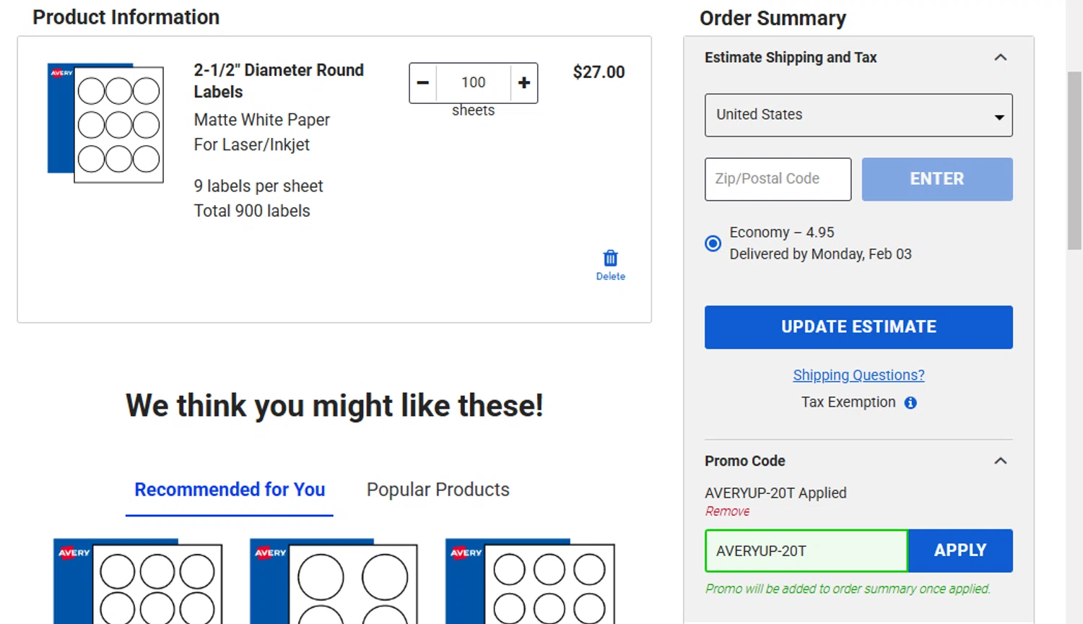Open the United States country dropdown
This screenshot has height=624, width=1083.
(858, 115)
